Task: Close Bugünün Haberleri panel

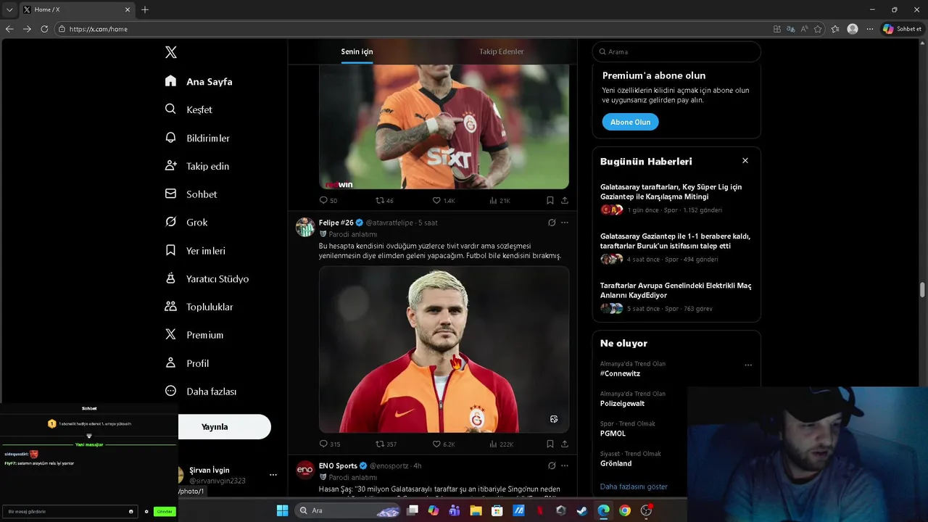Action: 745,161
